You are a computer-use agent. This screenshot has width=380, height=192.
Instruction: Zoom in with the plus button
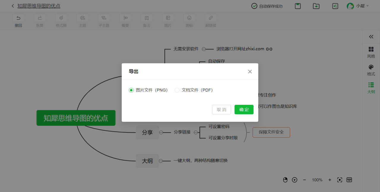(330, 180)
